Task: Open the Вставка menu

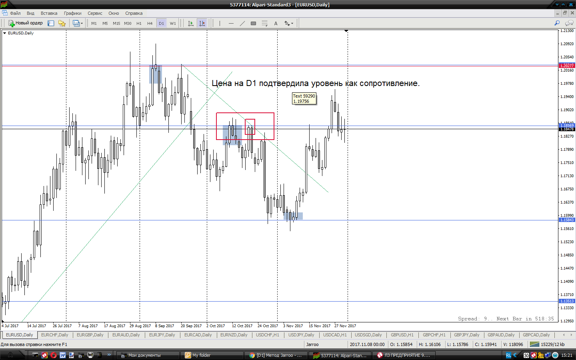Action: [x=49, y=13]
